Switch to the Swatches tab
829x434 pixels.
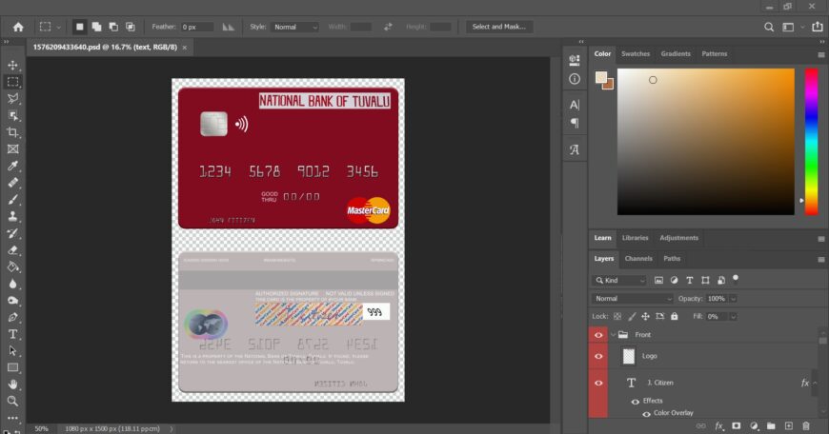point(636,54)
